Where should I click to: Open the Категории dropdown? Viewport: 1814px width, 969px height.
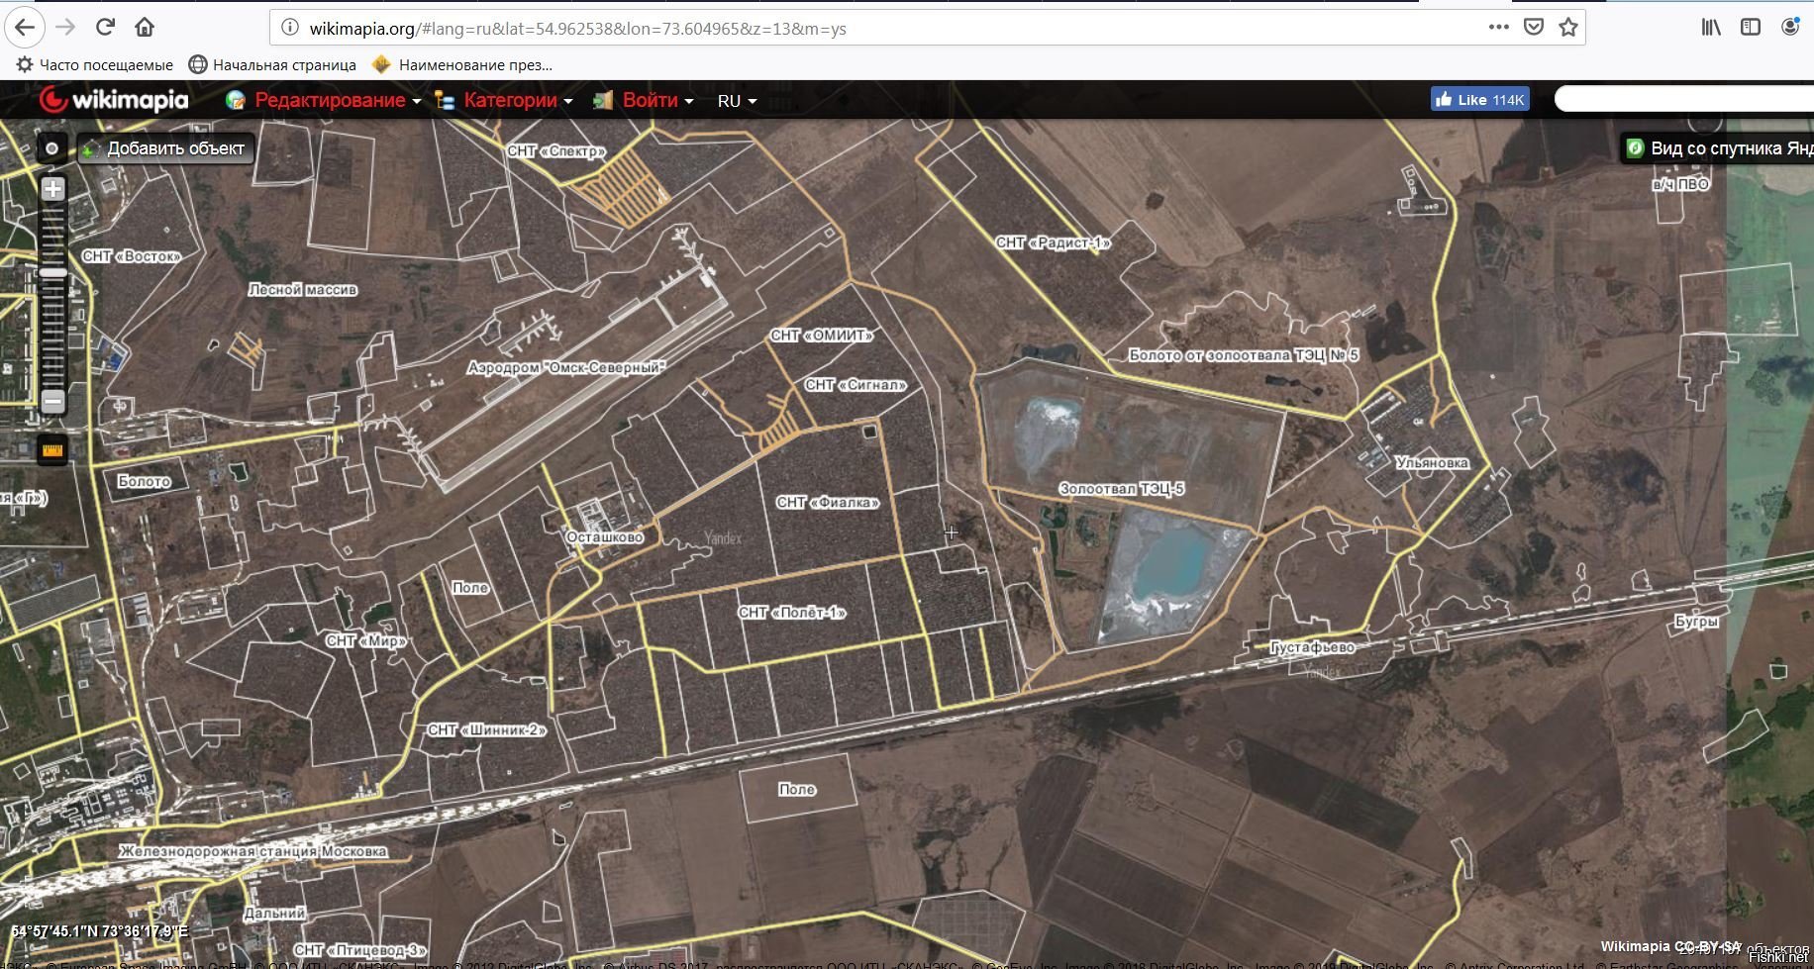point(510,101)
